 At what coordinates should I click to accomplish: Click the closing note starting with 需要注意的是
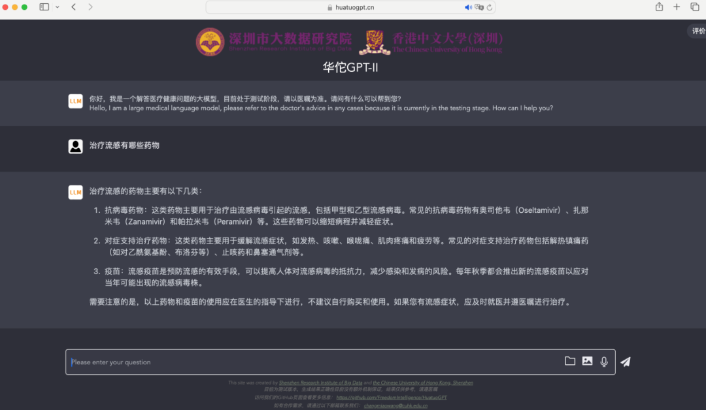point(331,302)
